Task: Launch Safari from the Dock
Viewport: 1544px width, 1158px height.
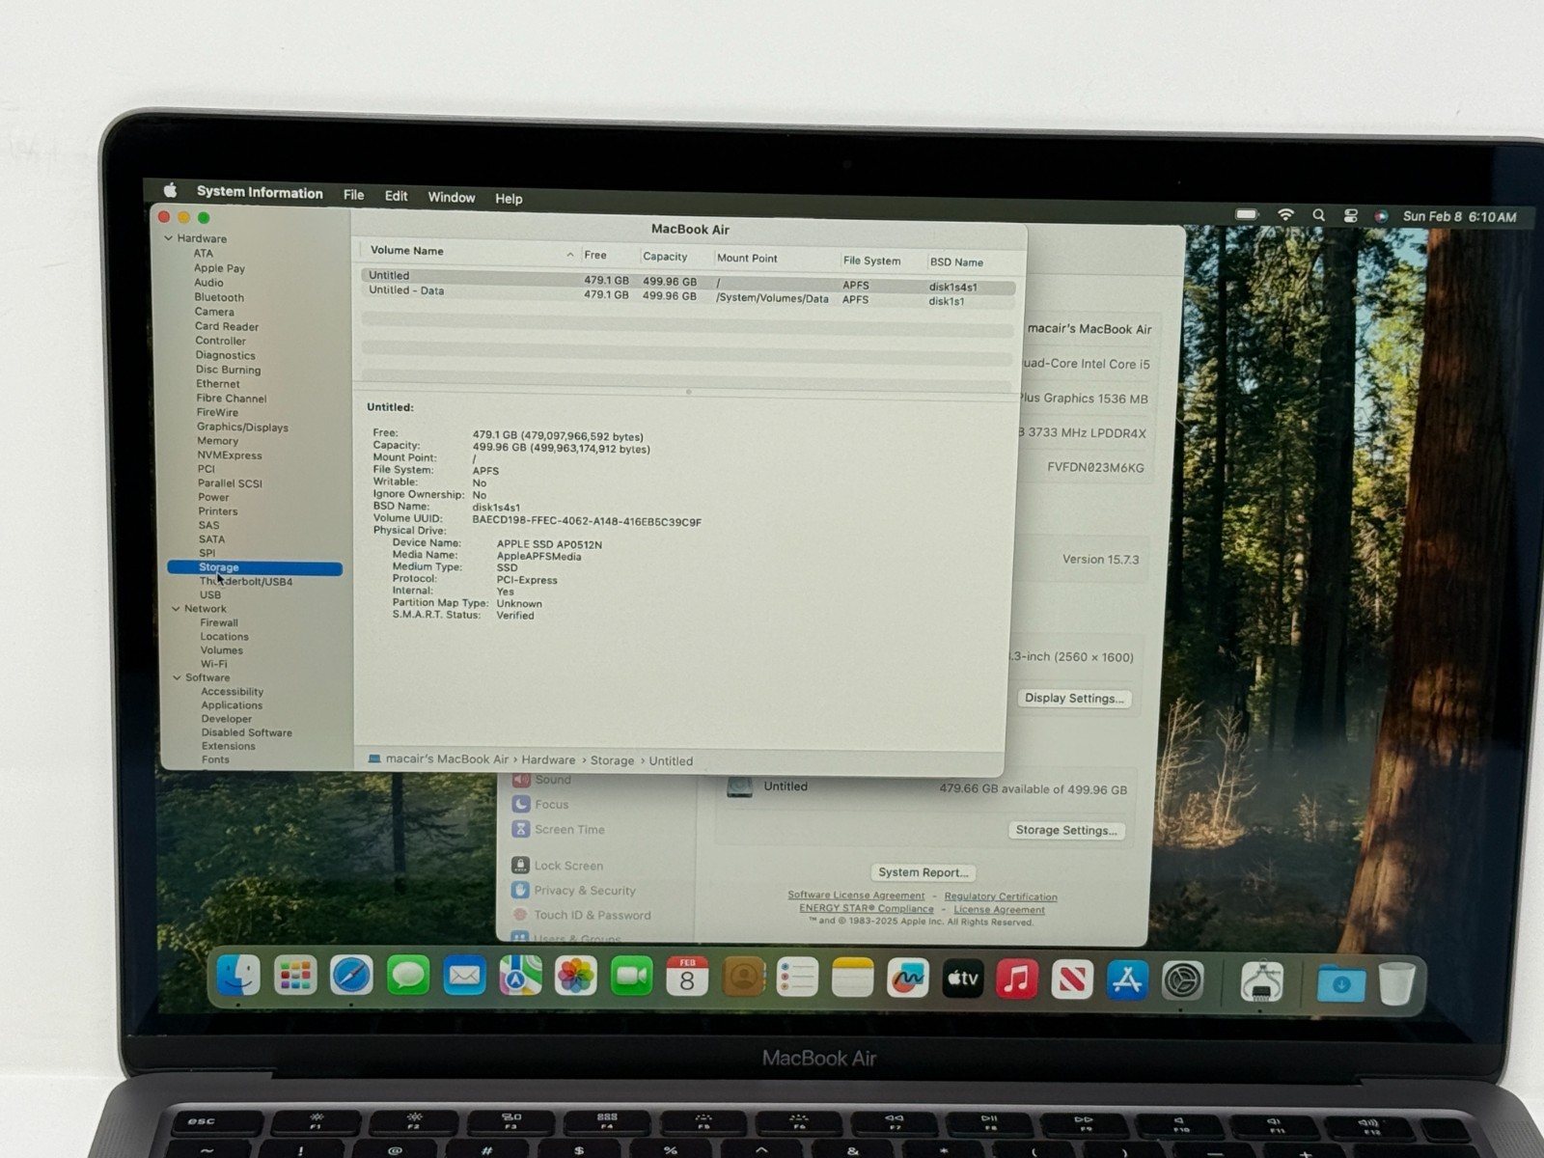Action: 351,976
